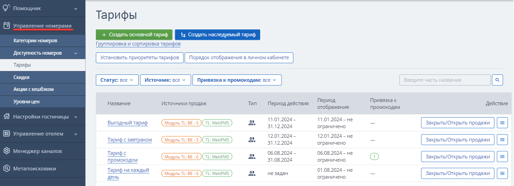
Task: Open the Источник filter dropdown
Action: (165, 80)
